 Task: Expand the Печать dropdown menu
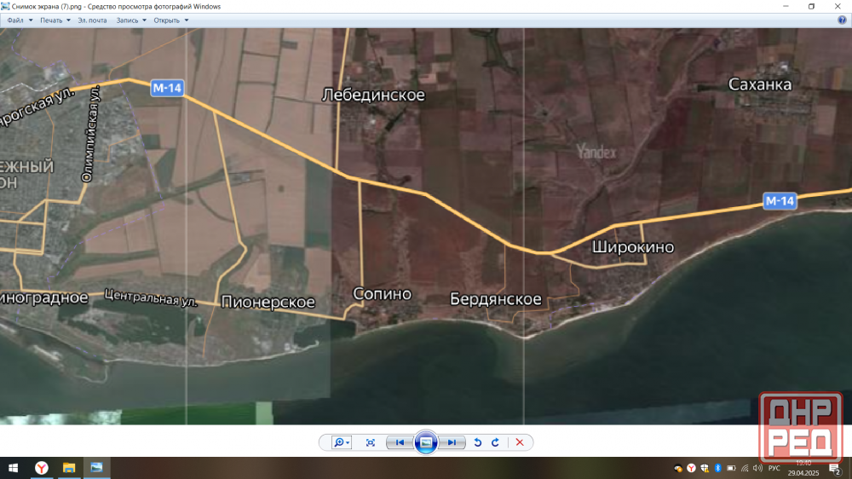54,20
